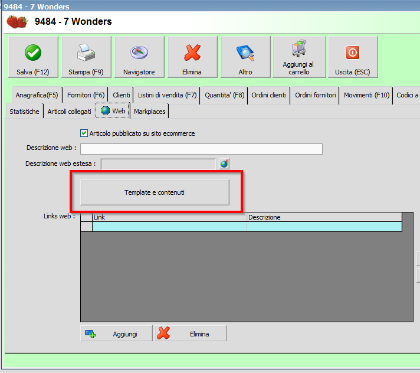Open the partially visible Codici tab
Image resolution: width=420 pixels, height=373 pixels.
[407, 95]
